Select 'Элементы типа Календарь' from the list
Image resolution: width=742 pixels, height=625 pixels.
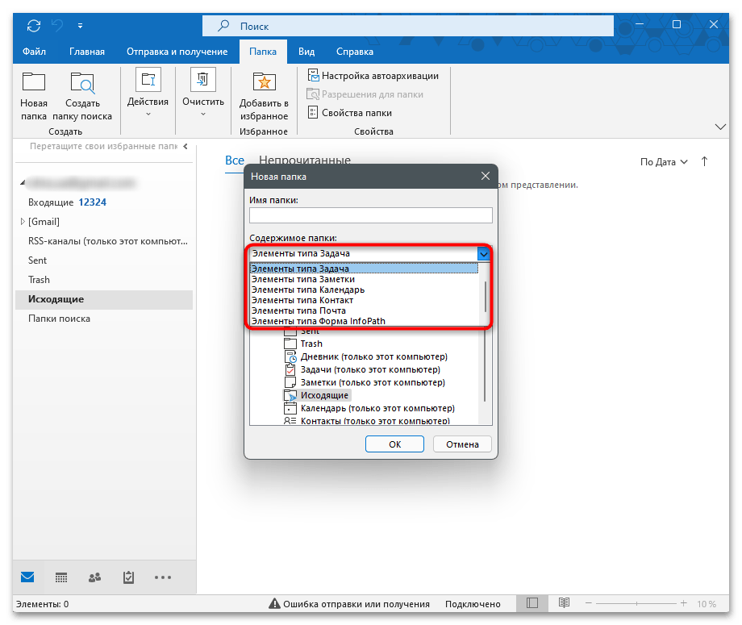point(308,290)
